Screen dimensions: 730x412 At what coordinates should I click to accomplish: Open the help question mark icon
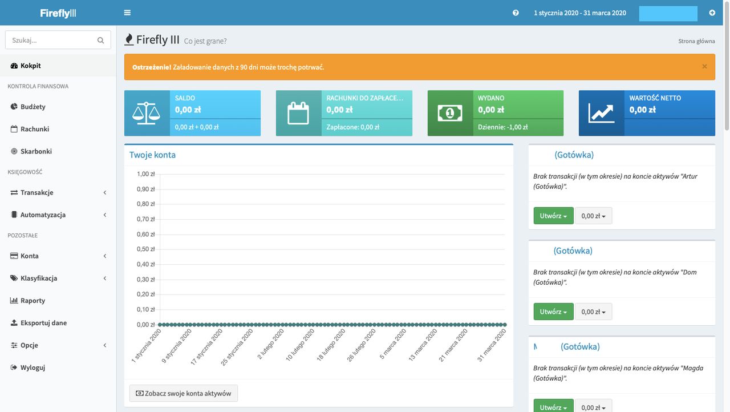516,13
